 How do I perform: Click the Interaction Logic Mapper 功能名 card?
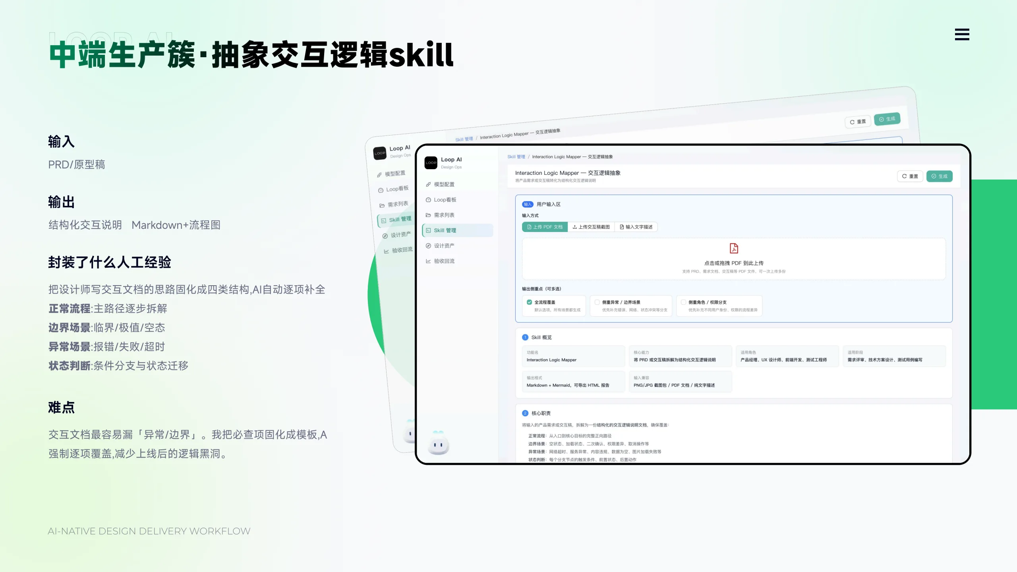[x=573, y=356]
